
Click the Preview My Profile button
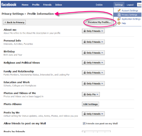tap(99, 22)
